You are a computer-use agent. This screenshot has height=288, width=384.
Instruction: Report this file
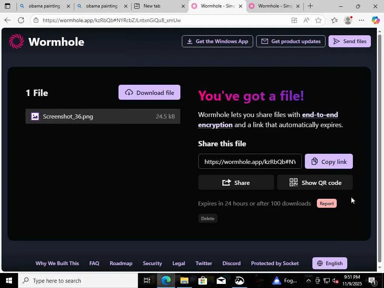tap(327, 204)
